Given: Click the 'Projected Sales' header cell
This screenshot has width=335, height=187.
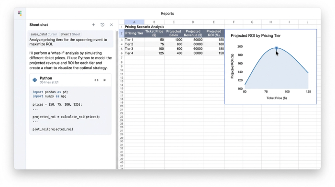Looking at the screenshot, I should (x=173, y=33).
